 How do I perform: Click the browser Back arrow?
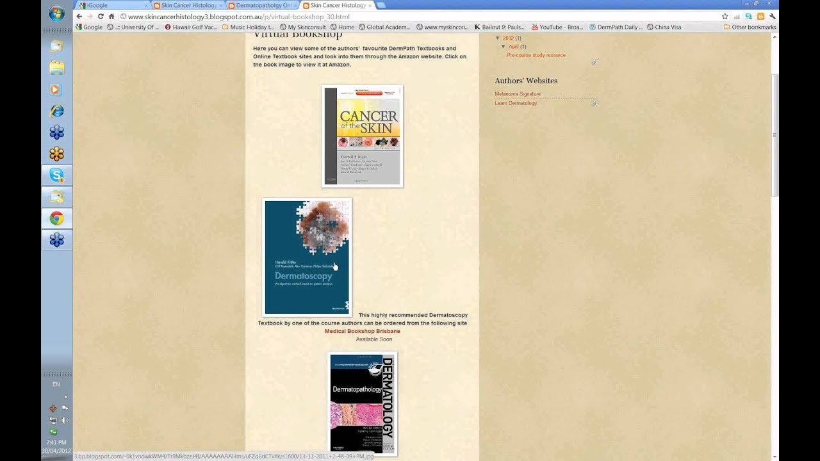pyautogui.click(x=79, y=17)
